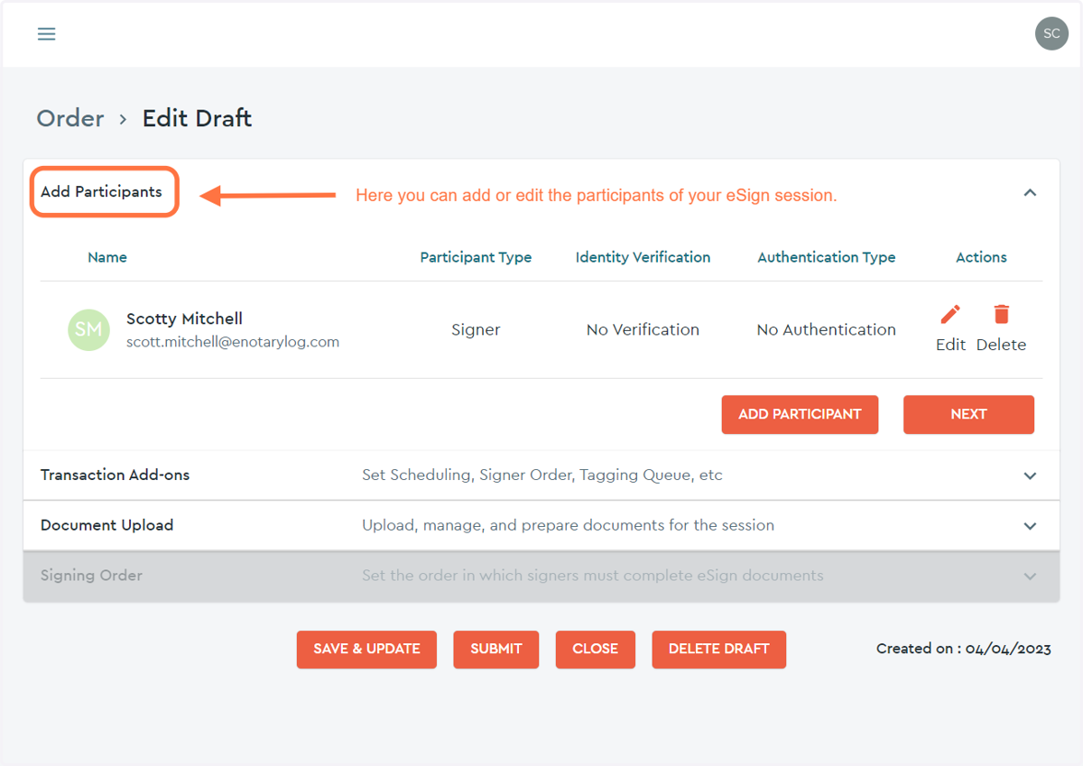Click the Transaction Add-ons title
Image resolution: width=1083 pixels, height=766 pixels.
[115, 475]
